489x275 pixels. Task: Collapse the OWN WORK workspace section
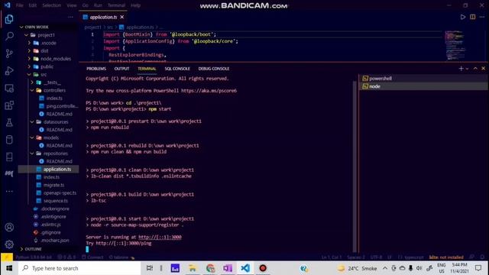(21, 27)
